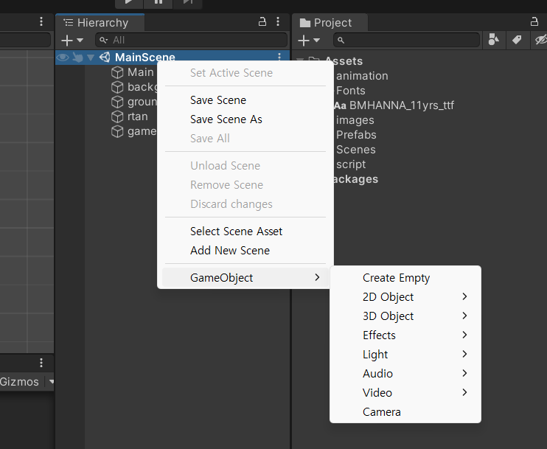547x449 pixels.
Task: Expand the 3D Object submenu
Action: (405, 316)
